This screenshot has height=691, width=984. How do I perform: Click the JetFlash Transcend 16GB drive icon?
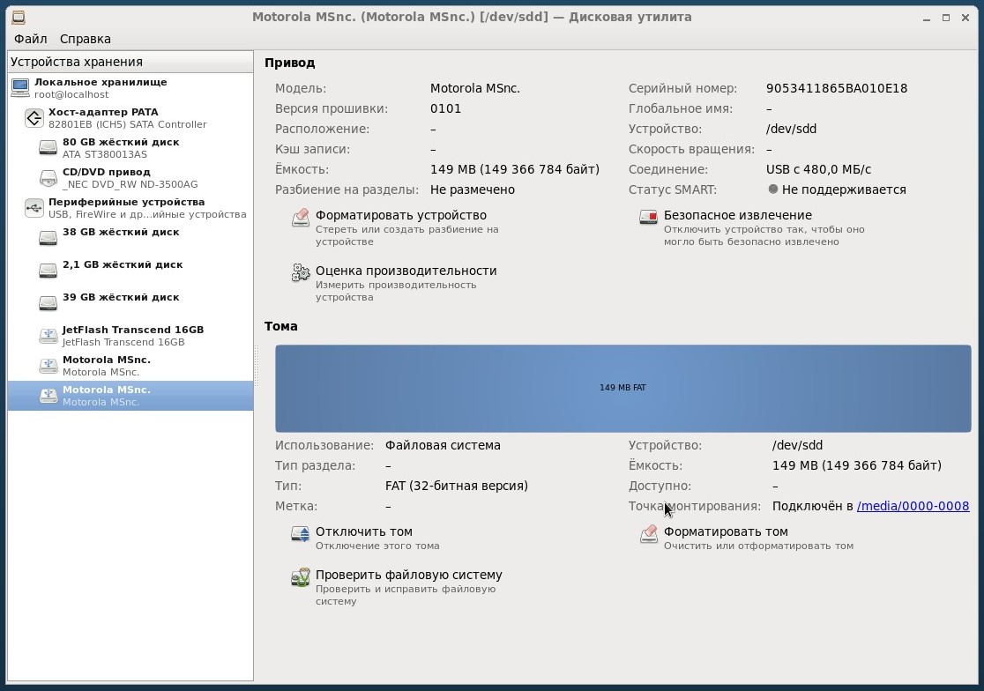click(48, 336)
